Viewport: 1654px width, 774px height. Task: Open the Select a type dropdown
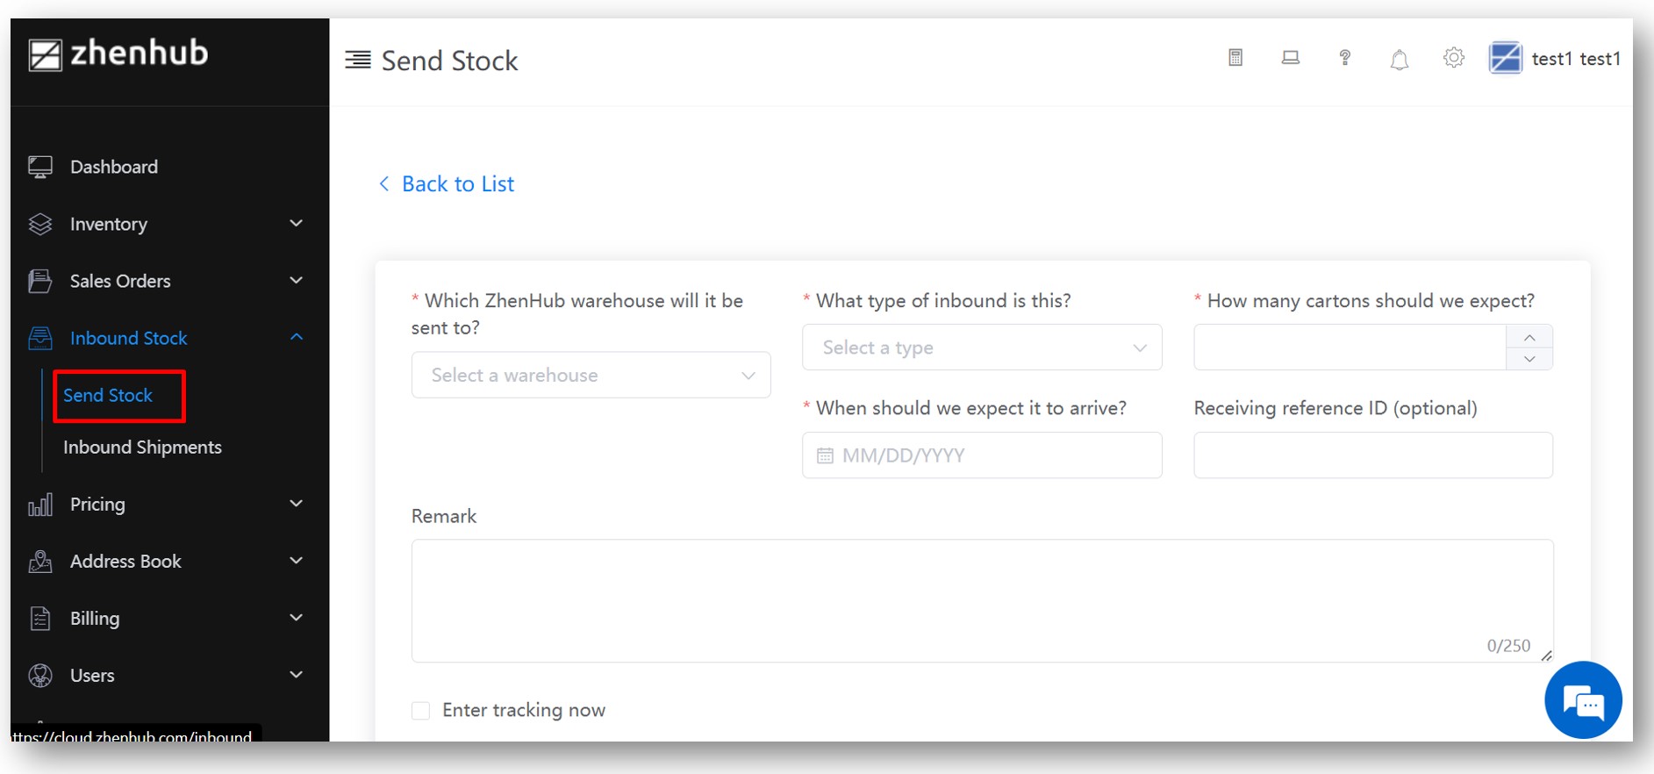click(982, 348)
